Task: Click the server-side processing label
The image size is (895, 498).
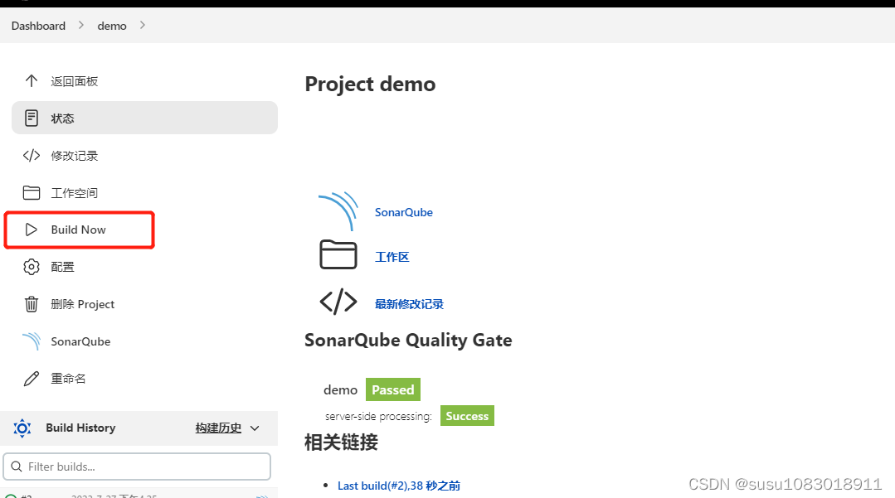Action: point(378,417)
